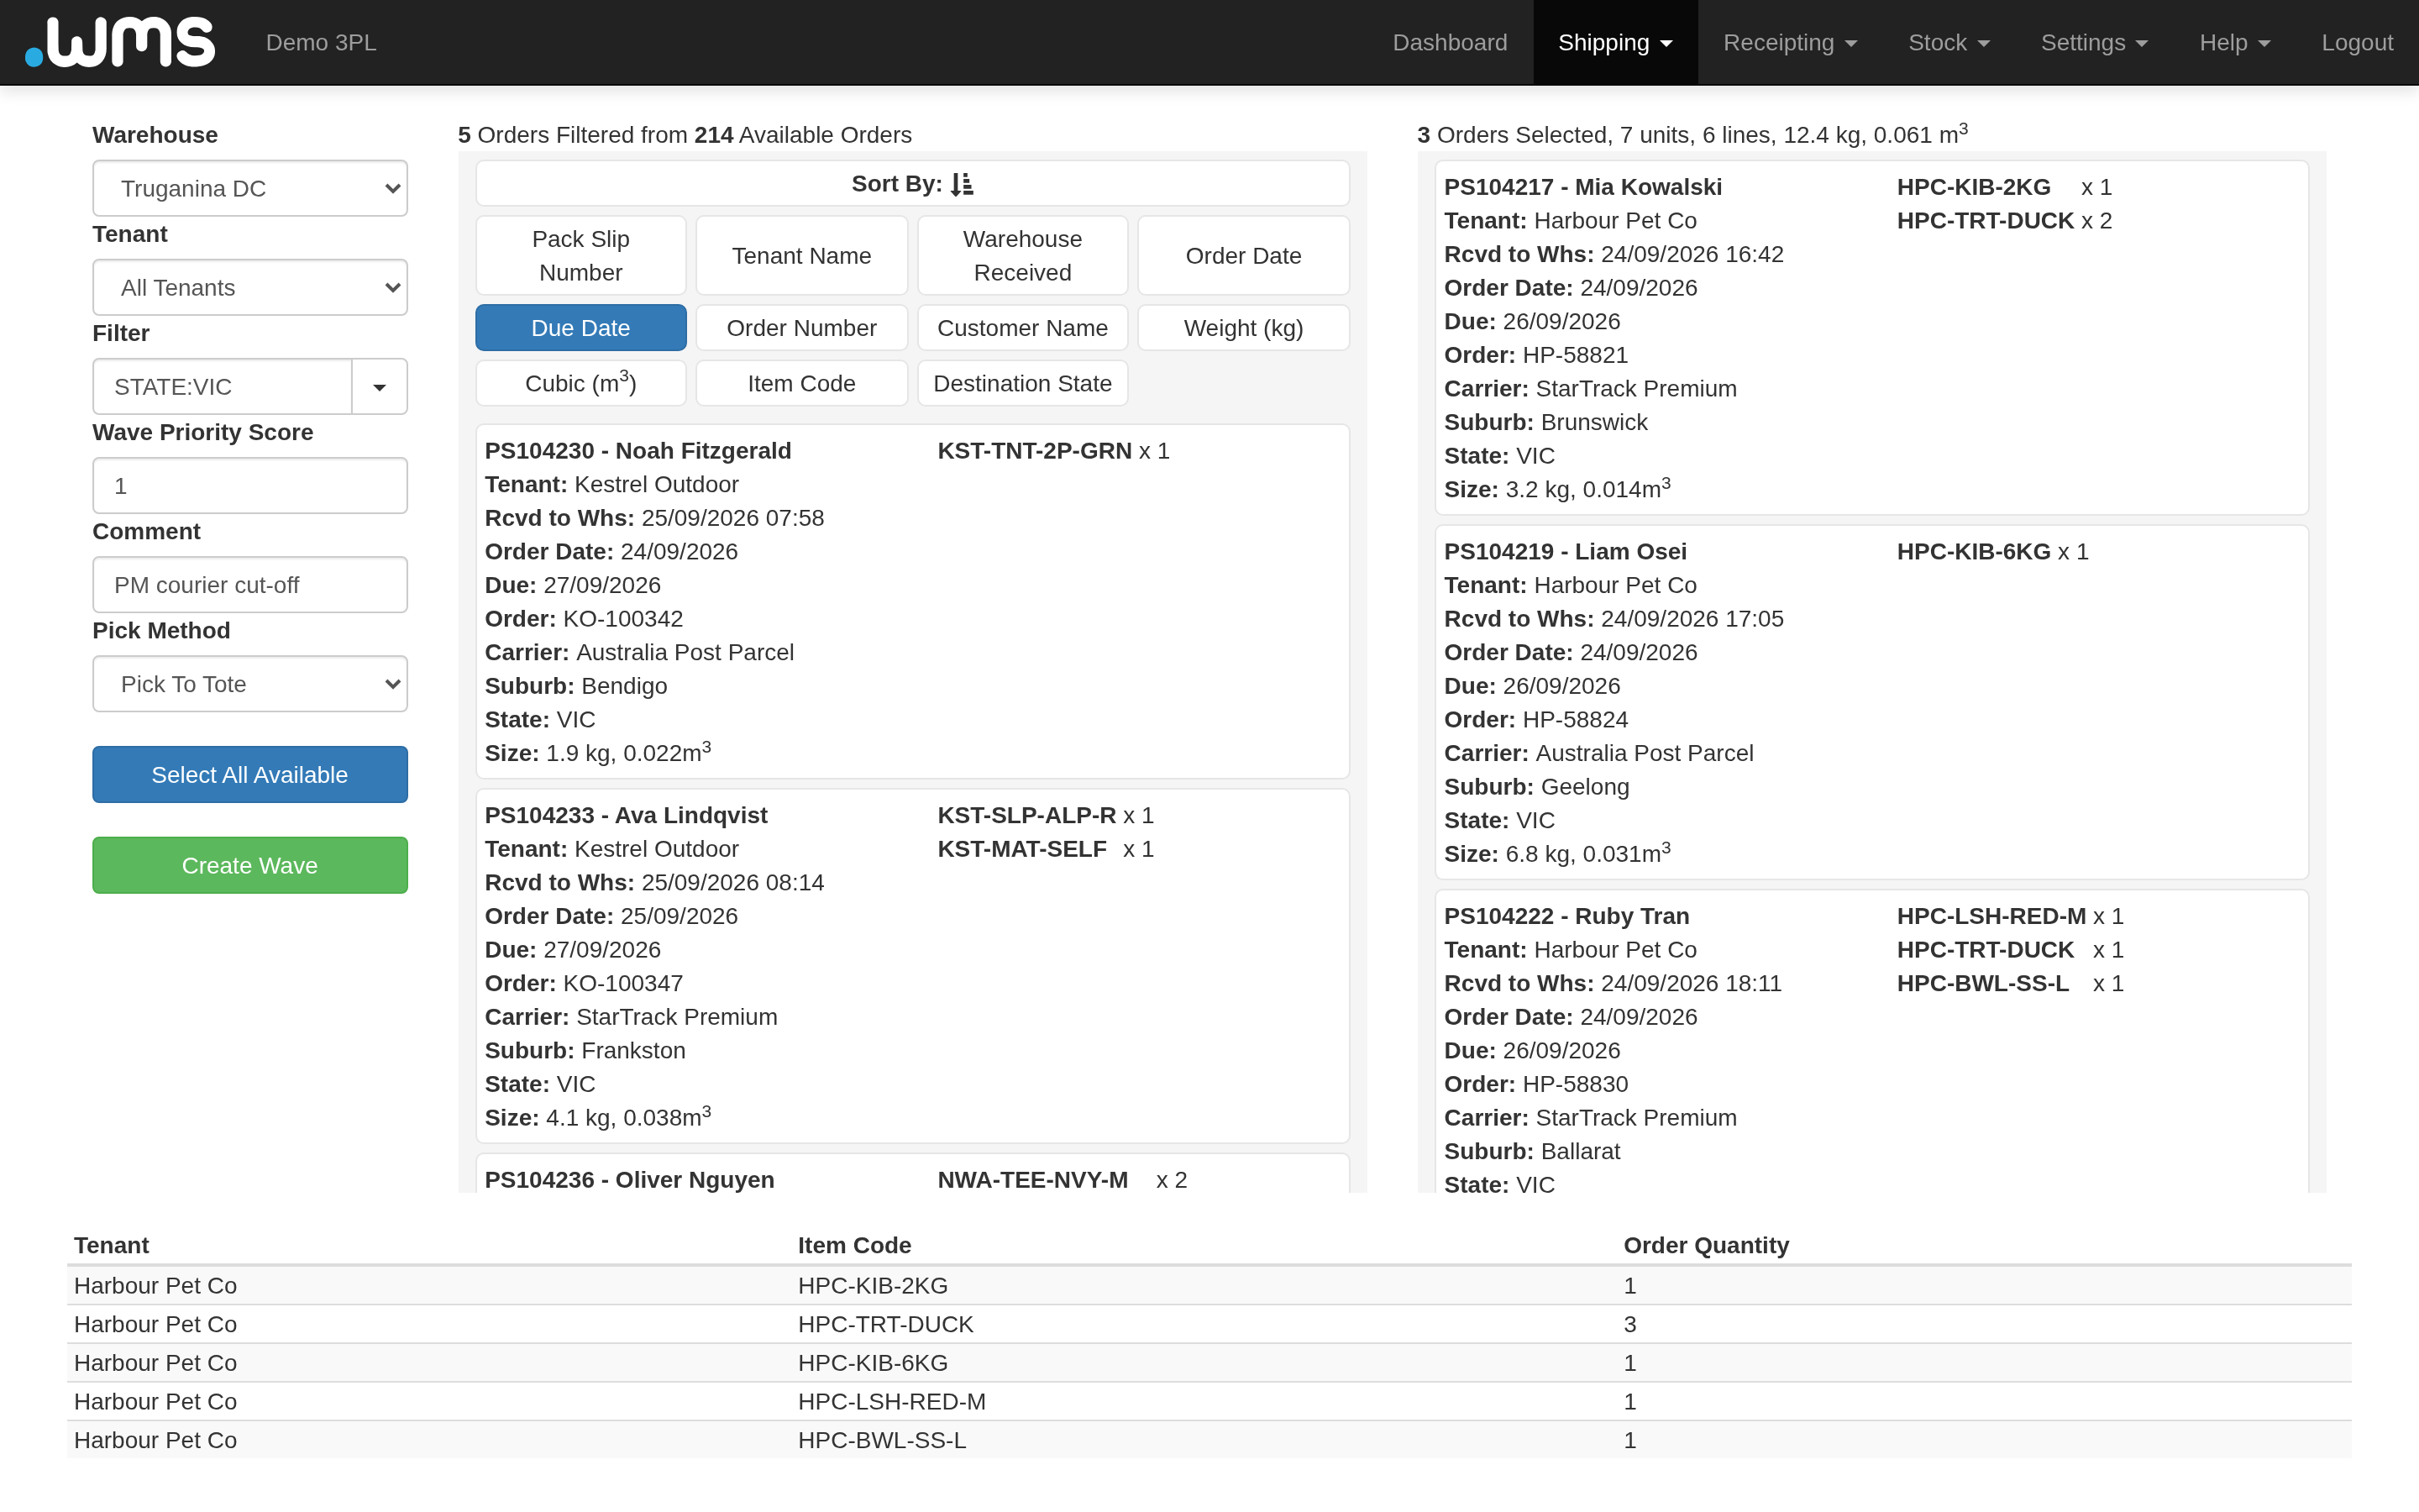This screenshot has width=2419, height=1512.
Task: Click the quantity 3 for HPC-TRT-DUCK
Action: (x=1630, y=1324)
